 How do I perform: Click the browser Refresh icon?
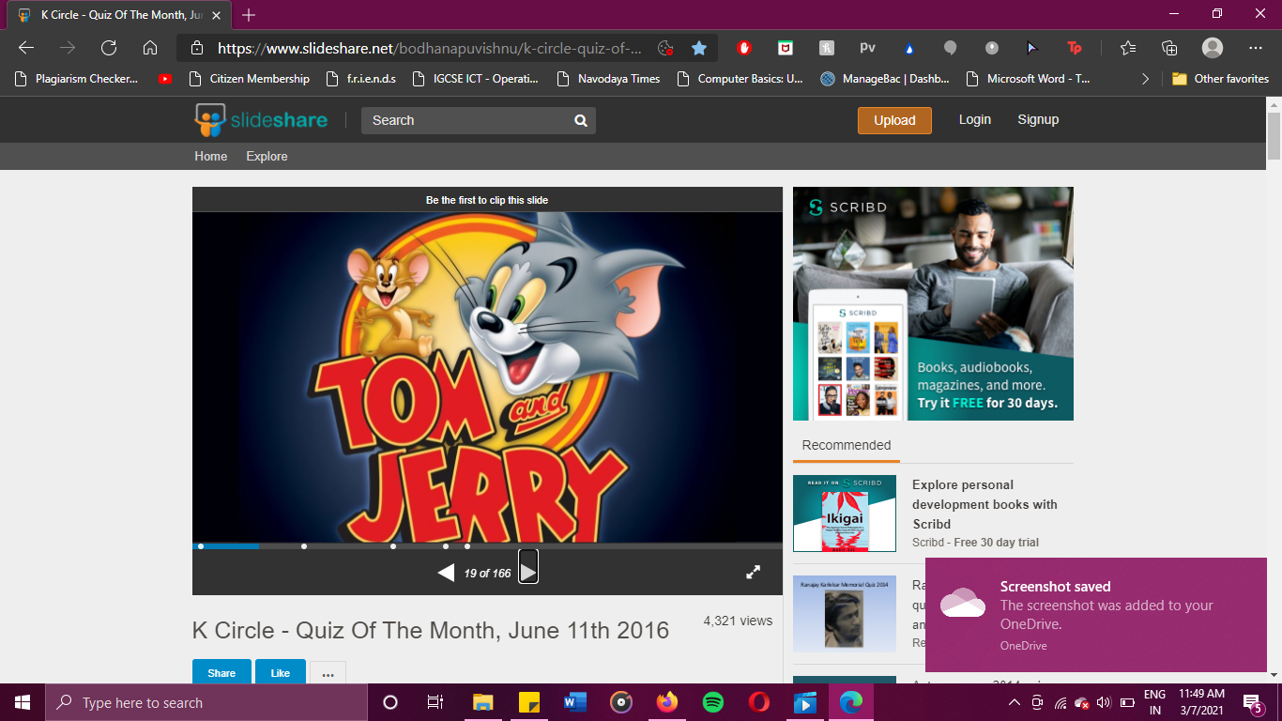pos(109,48)
